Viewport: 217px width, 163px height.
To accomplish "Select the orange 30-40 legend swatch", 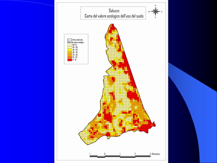I will (x=70, y=53).
